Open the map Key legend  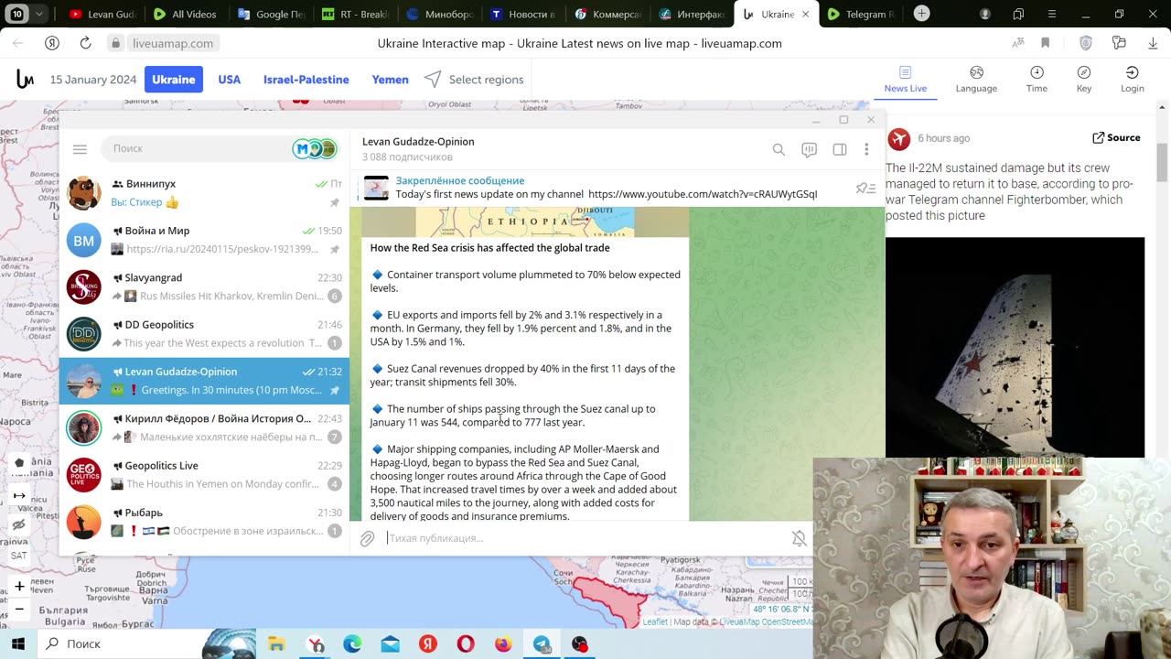point(1084,80)
